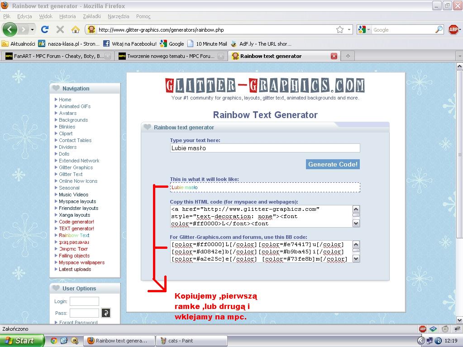
Task: Open the address bar URL history dropdown
Action: click(x=349, y=29)
